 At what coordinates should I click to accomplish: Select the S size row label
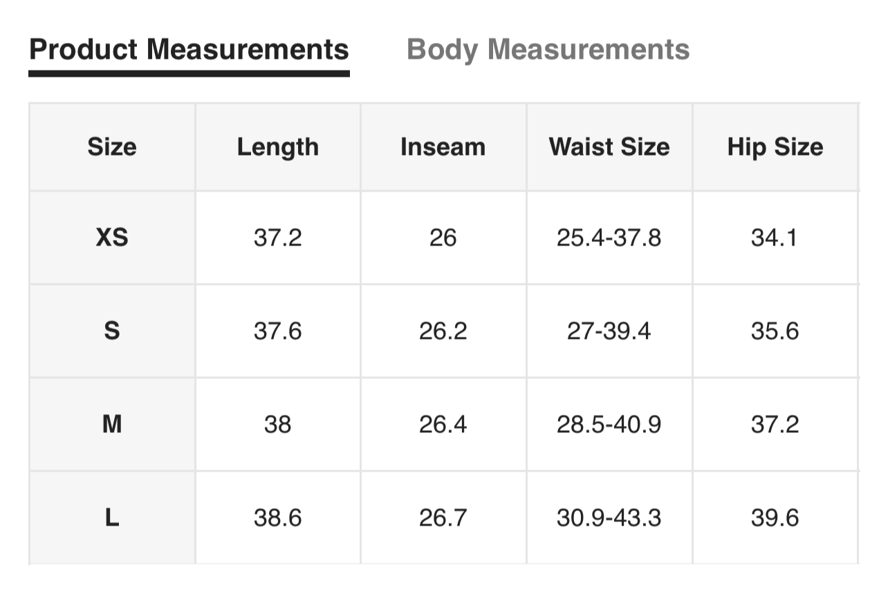(112, 331)
